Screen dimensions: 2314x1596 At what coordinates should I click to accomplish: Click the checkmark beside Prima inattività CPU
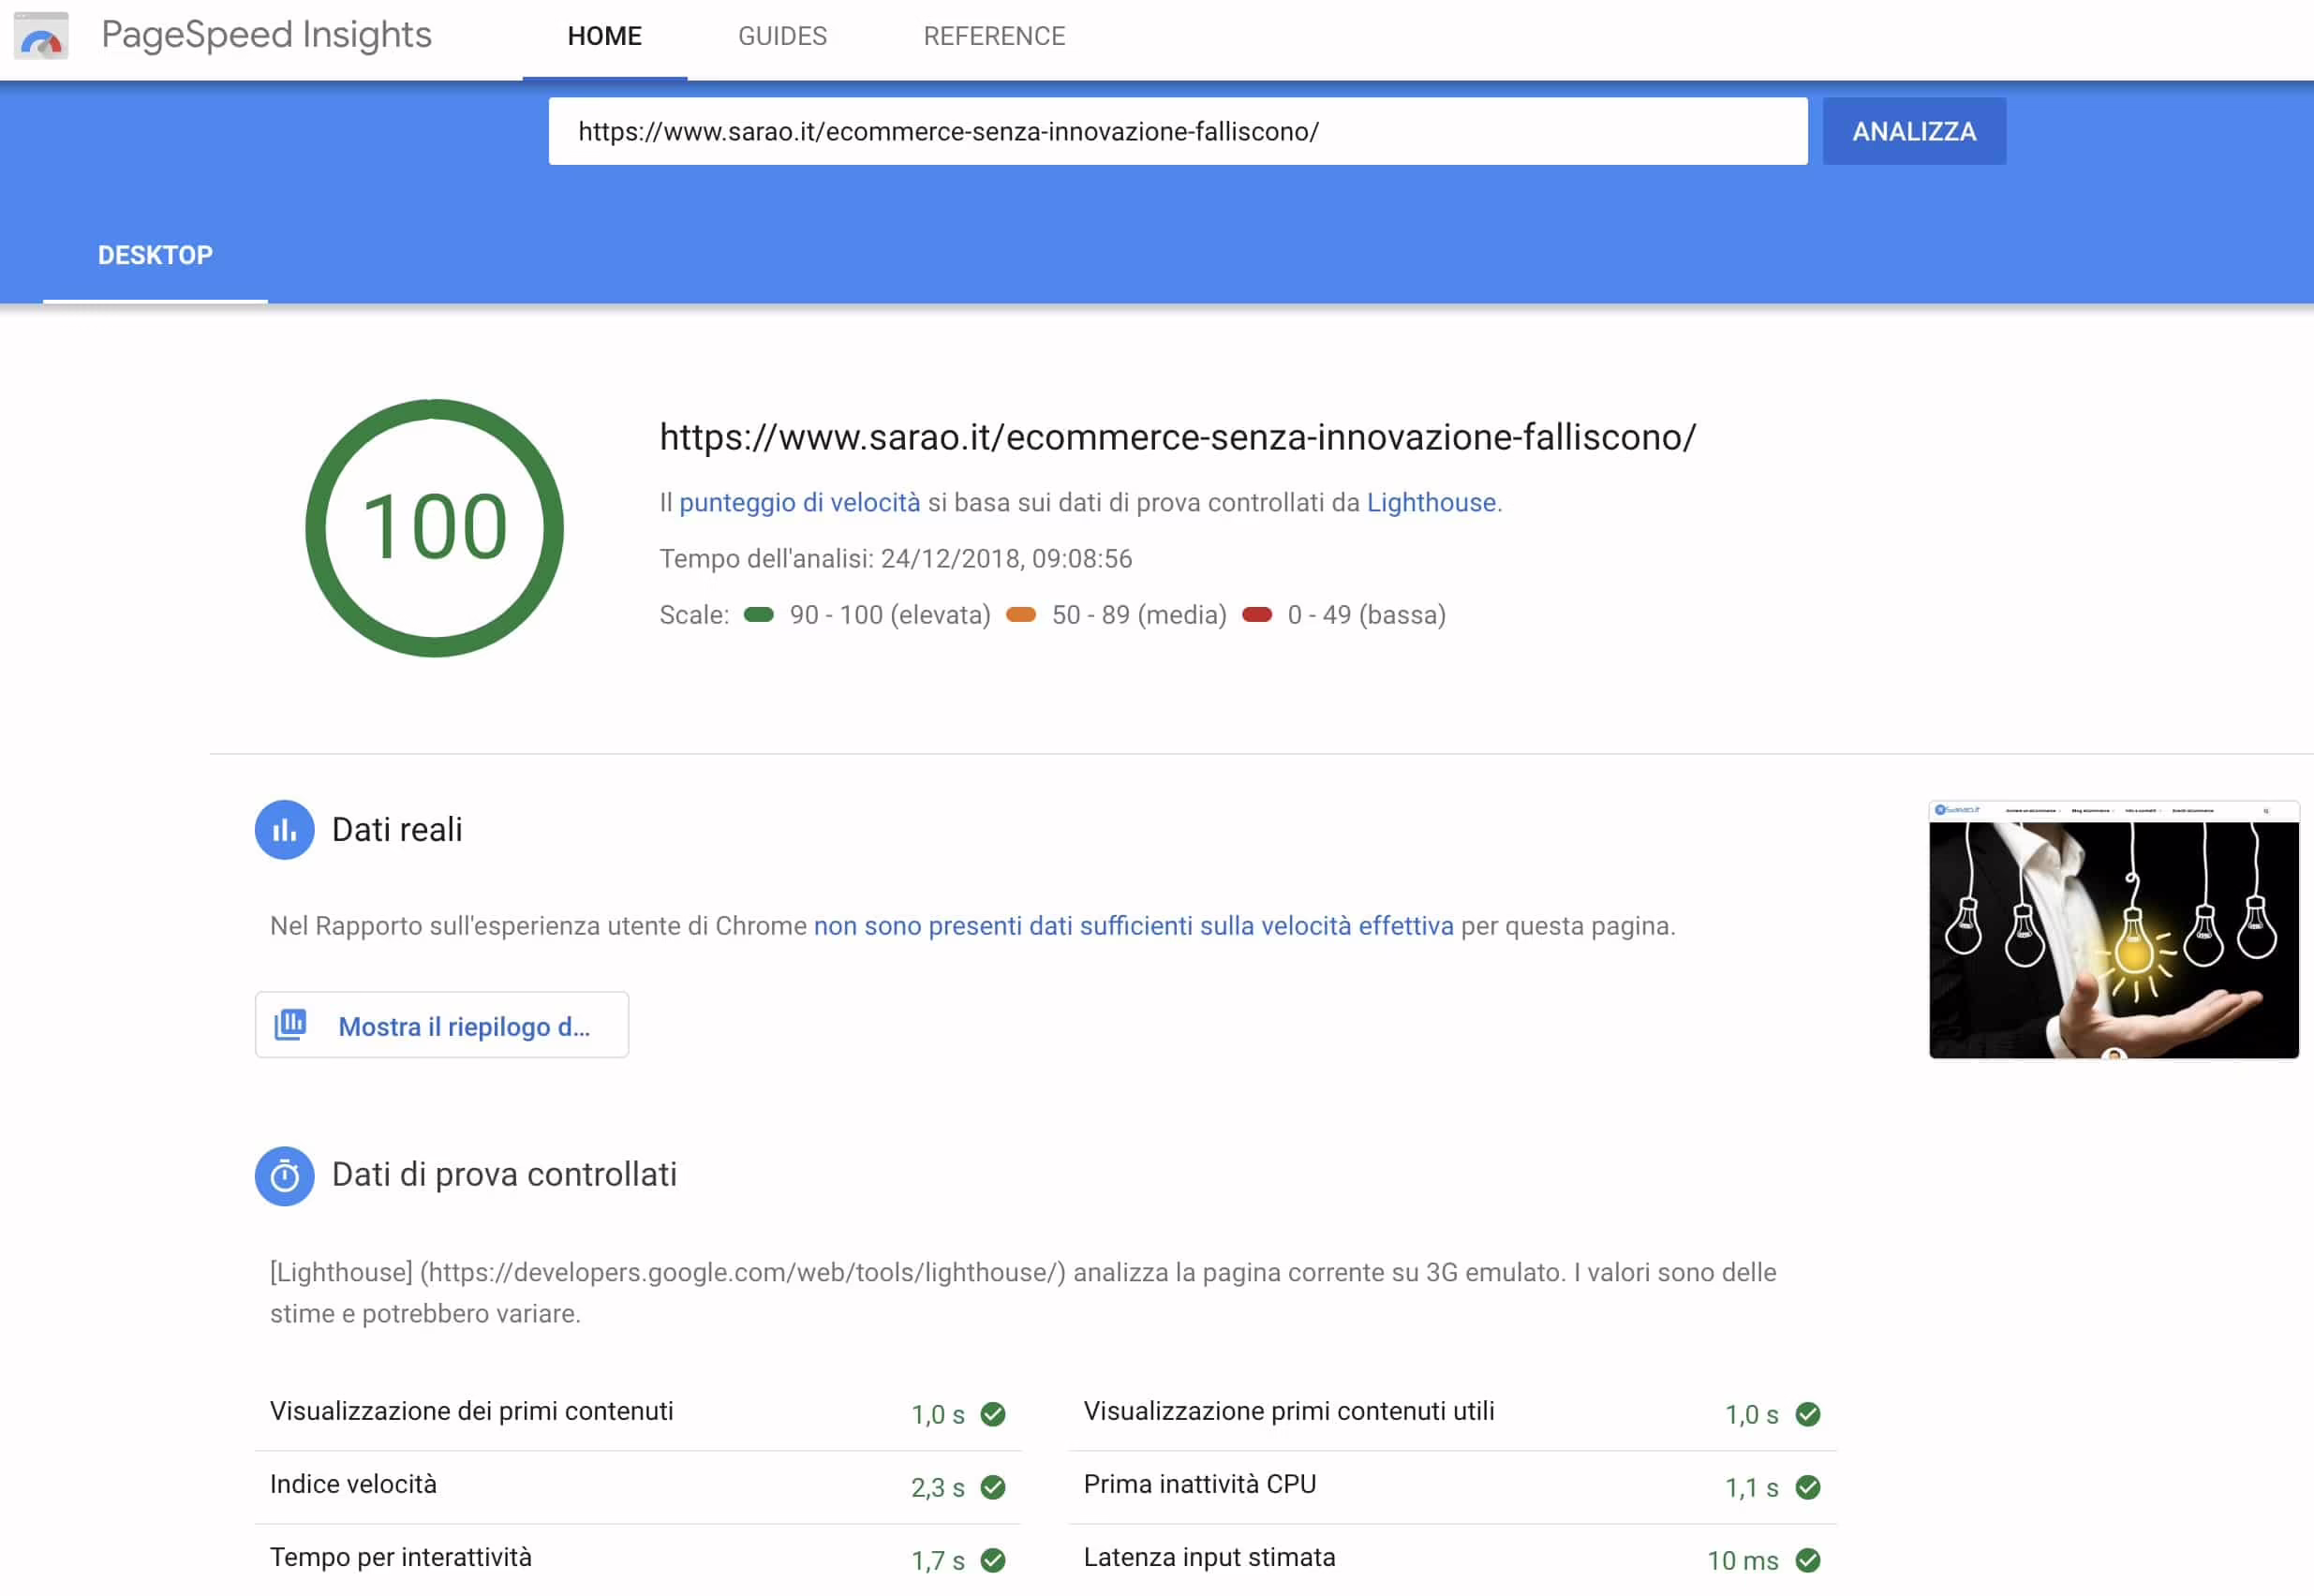(1808, 1487)
